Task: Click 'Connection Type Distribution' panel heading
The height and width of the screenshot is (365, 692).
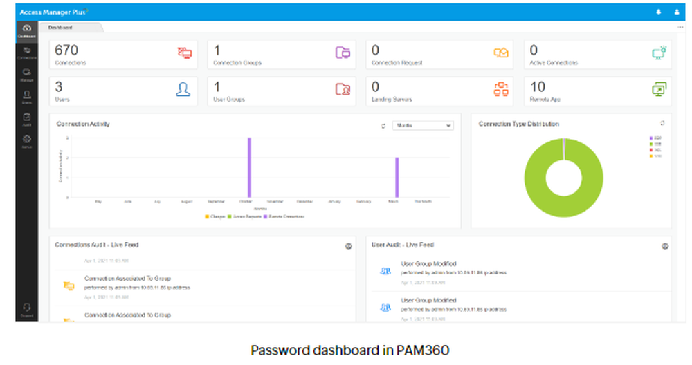Action: (518, 124)
